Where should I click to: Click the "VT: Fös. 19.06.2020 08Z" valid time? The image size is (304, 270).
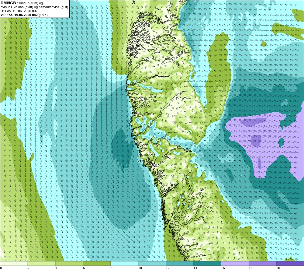click(x=19, y=15)
